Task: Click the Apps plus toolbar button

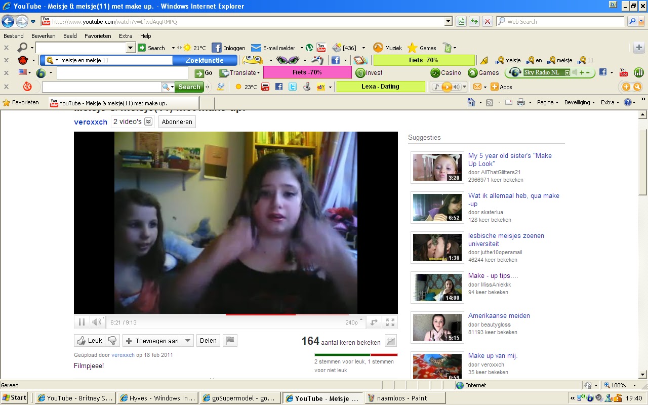Action: [501, 87]
